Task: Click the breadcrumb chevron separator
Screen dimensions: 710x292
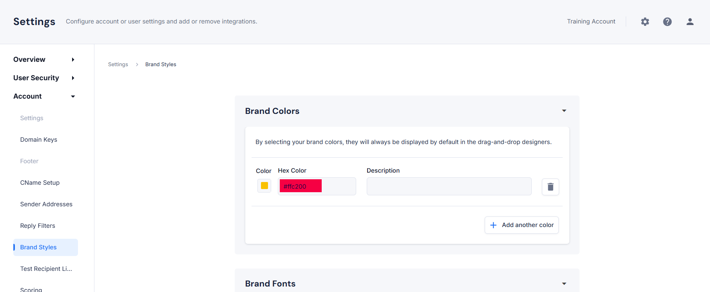Action: tap(137, 65)
